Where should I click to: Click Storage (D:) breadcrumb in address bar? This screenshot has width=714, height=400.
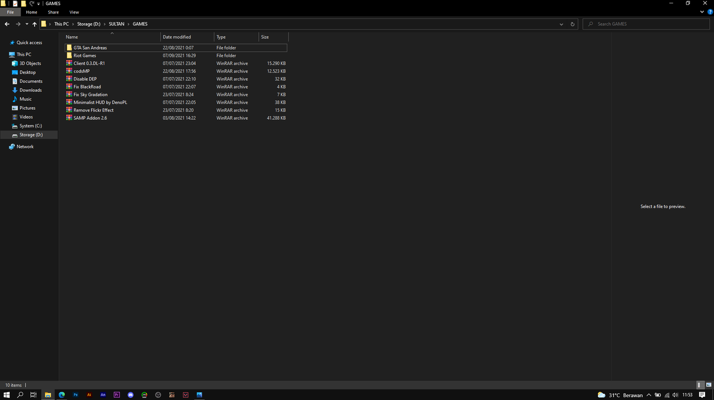[89, 24]
